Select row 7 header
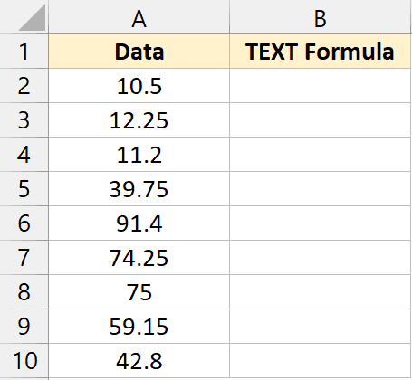 [x=24, y=258]
